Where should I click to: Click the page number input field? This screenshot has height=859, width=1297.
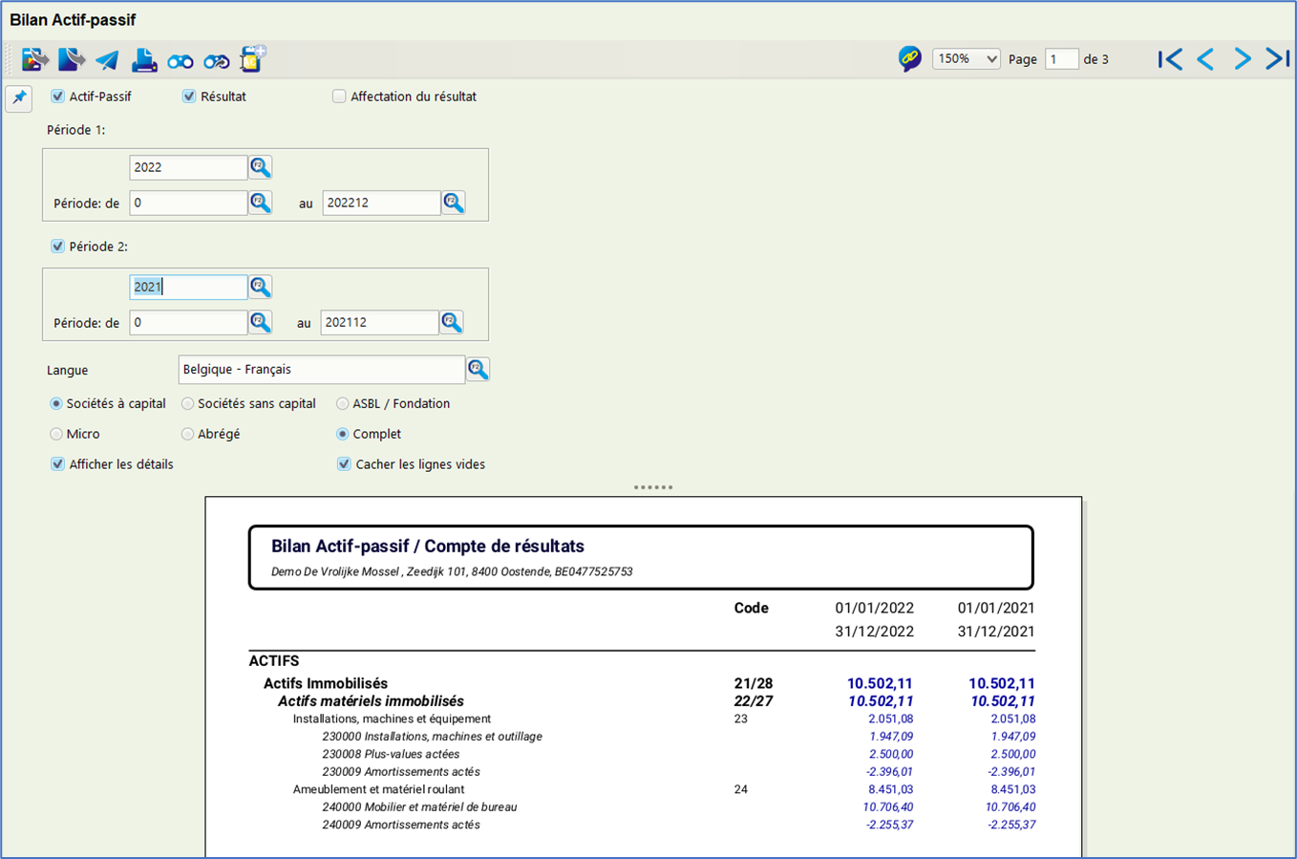(1061, 59)
